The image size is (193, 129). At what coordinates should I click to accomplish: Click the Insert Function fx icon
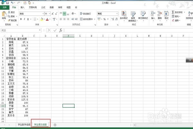(x=61, y=30)
